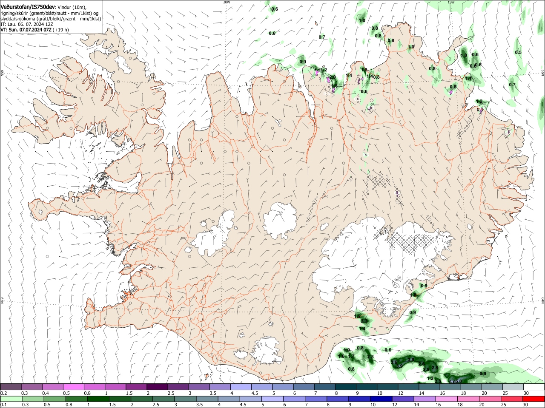545x408 pixels.
Task: Click the 'Vindur (10m)' label in the header
Action: pyautogui.click(x=72, y=7)
